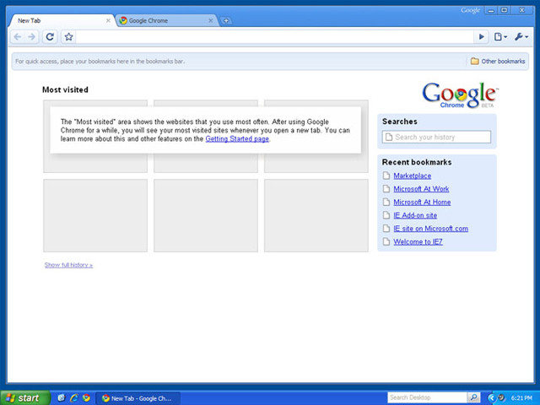Open the Welcome to IE7 bookmark

pyautogui.click(x=418, y=242)
